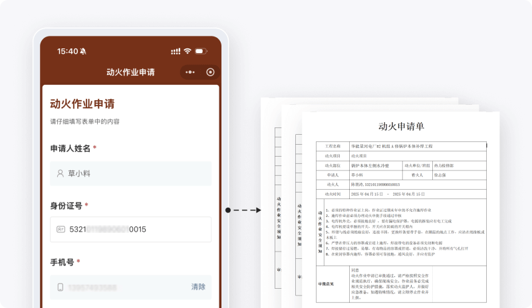
Task: Tap the 15:40 clock in status bar
Action: pos(67,51)
